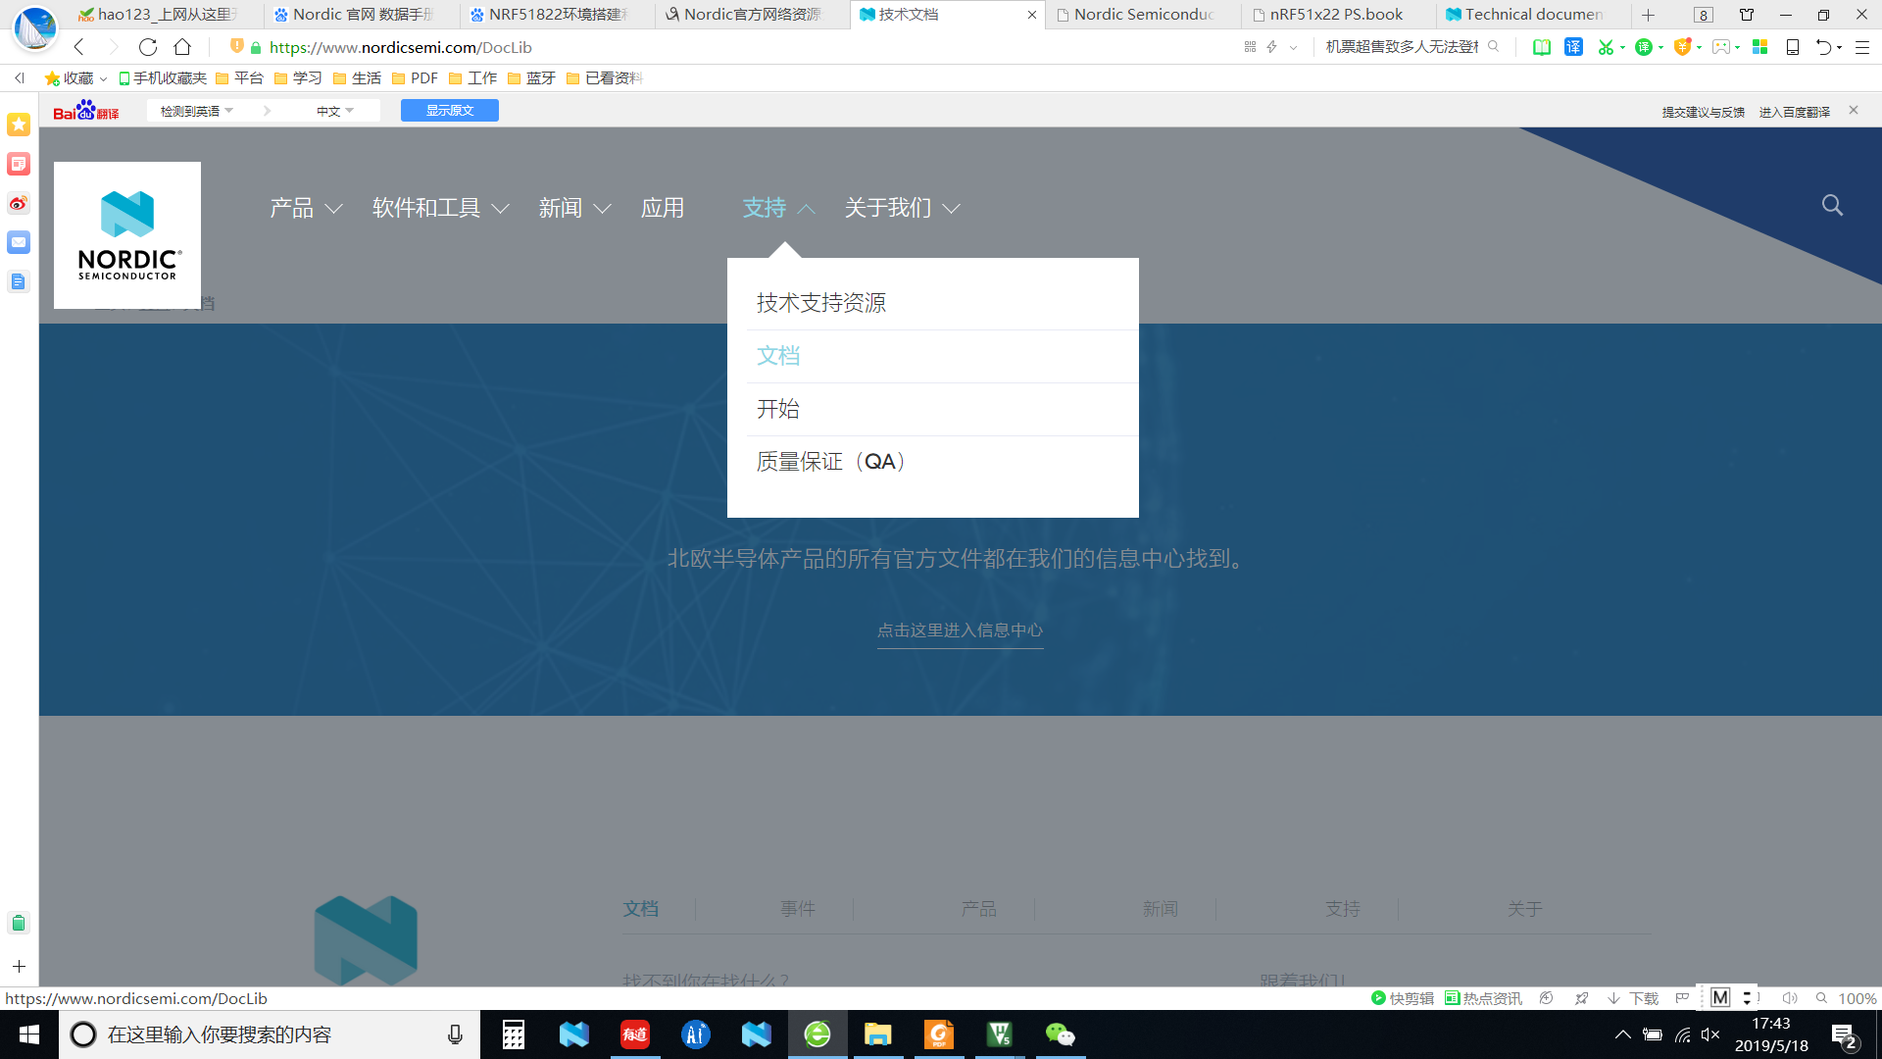Close the Baidu translate bar
This screenshot has height=1059, width=1882.
(x=1854, y=110)
